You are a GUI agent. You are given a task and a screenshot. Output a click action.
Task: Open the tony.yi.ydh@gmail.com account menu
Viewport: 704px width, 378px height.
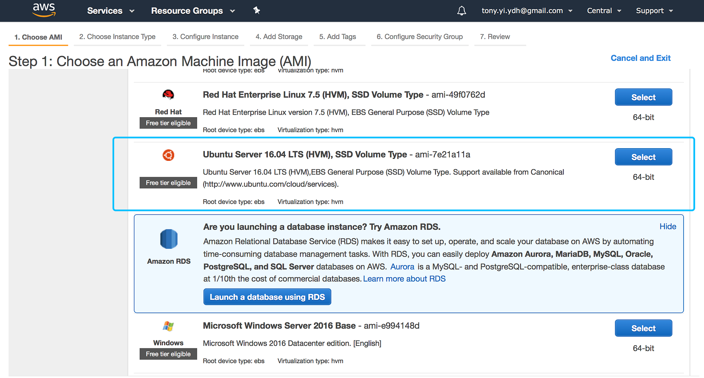[x=527, y=11]
